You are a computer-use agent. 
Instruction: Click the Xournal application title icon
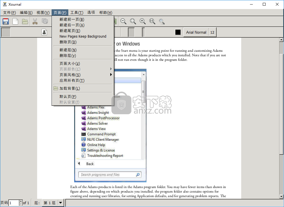[x=5, y=4]
